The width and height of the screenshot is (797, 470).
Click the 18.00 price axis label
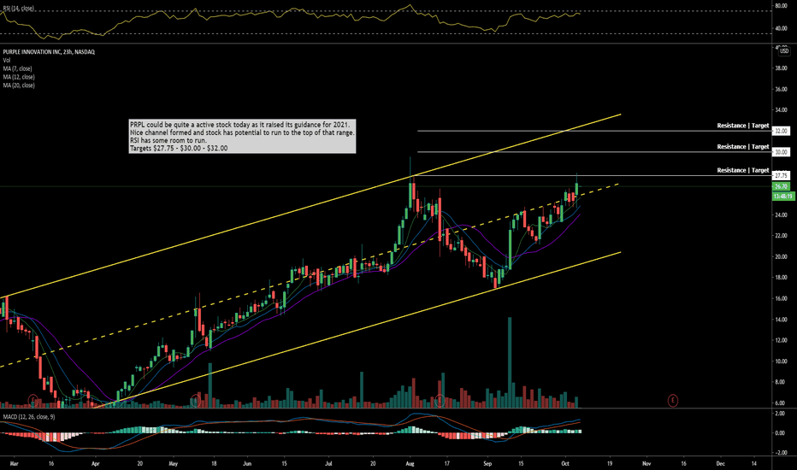click(x=781, y=278)
